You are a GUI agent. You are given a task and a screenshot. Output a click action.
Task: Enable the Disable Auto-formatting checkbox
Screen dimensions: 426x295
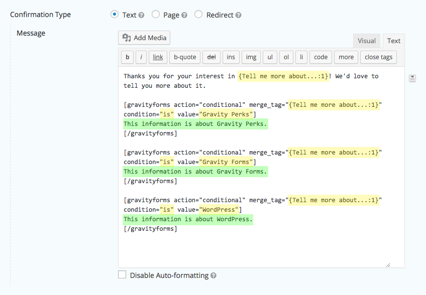pyautogui.click(x=121, y=274)
